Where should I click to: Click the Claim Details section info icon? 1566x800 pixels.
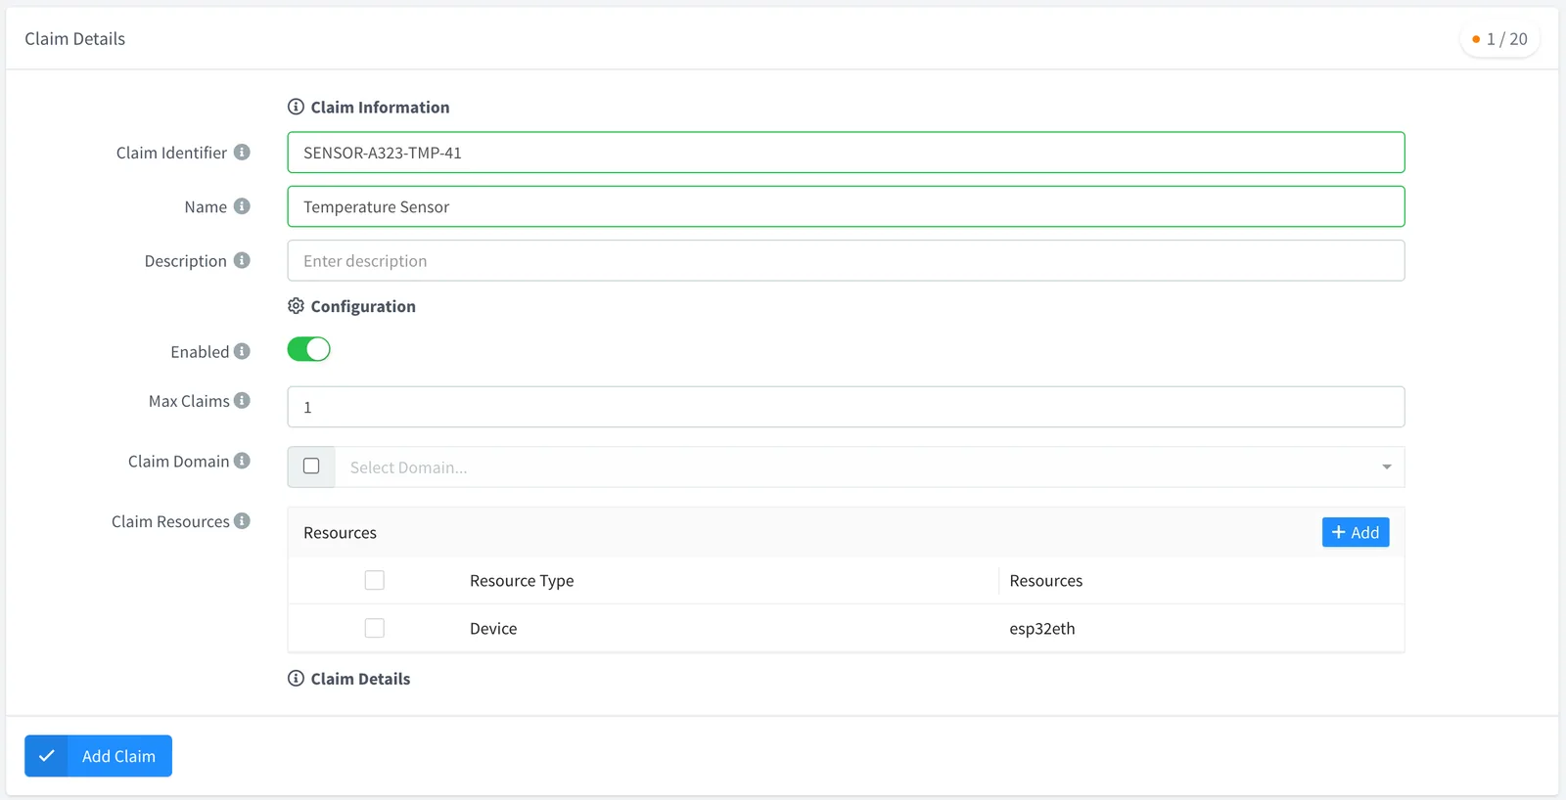pos(296,679)
